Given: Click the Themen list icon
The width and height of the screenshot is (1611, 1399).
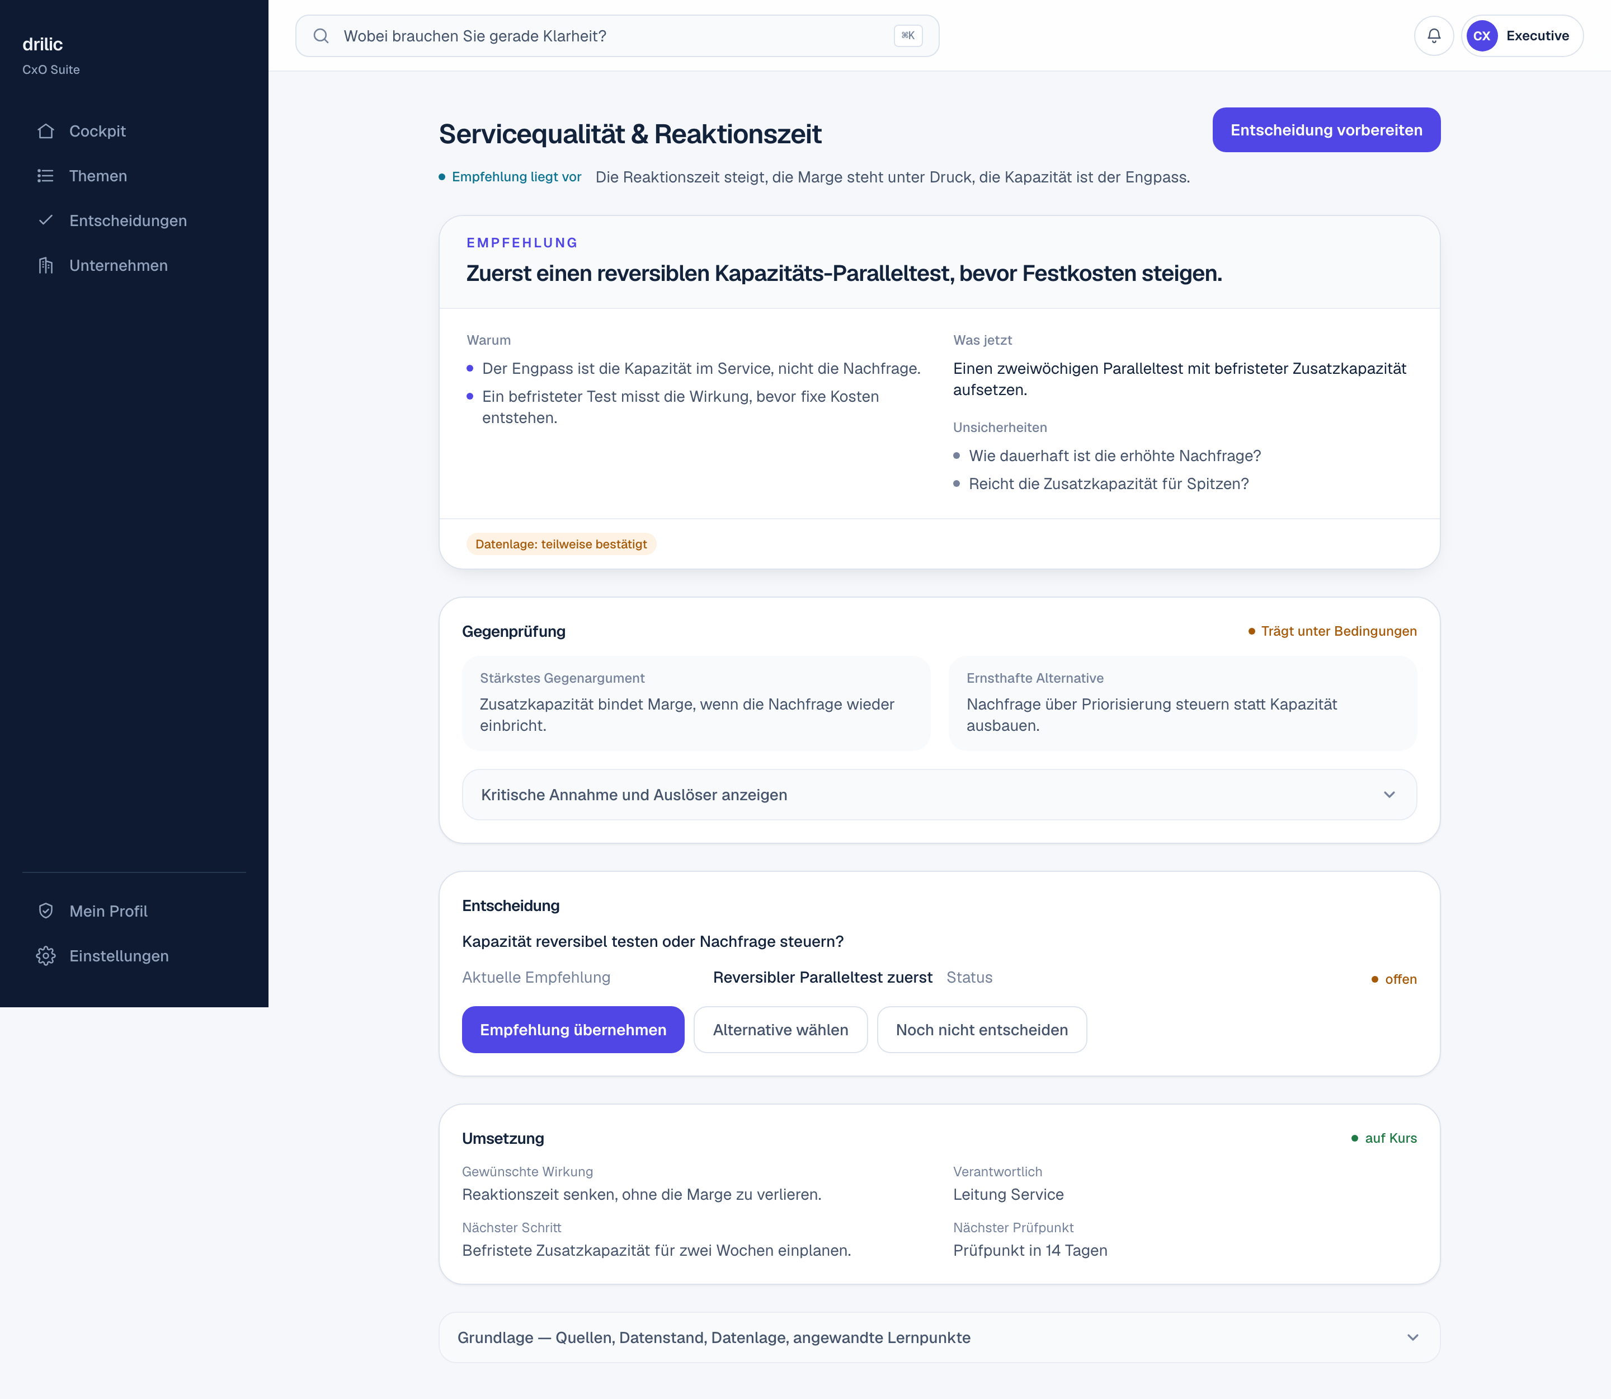Looking at the screenshot, I should coord(46,176).
